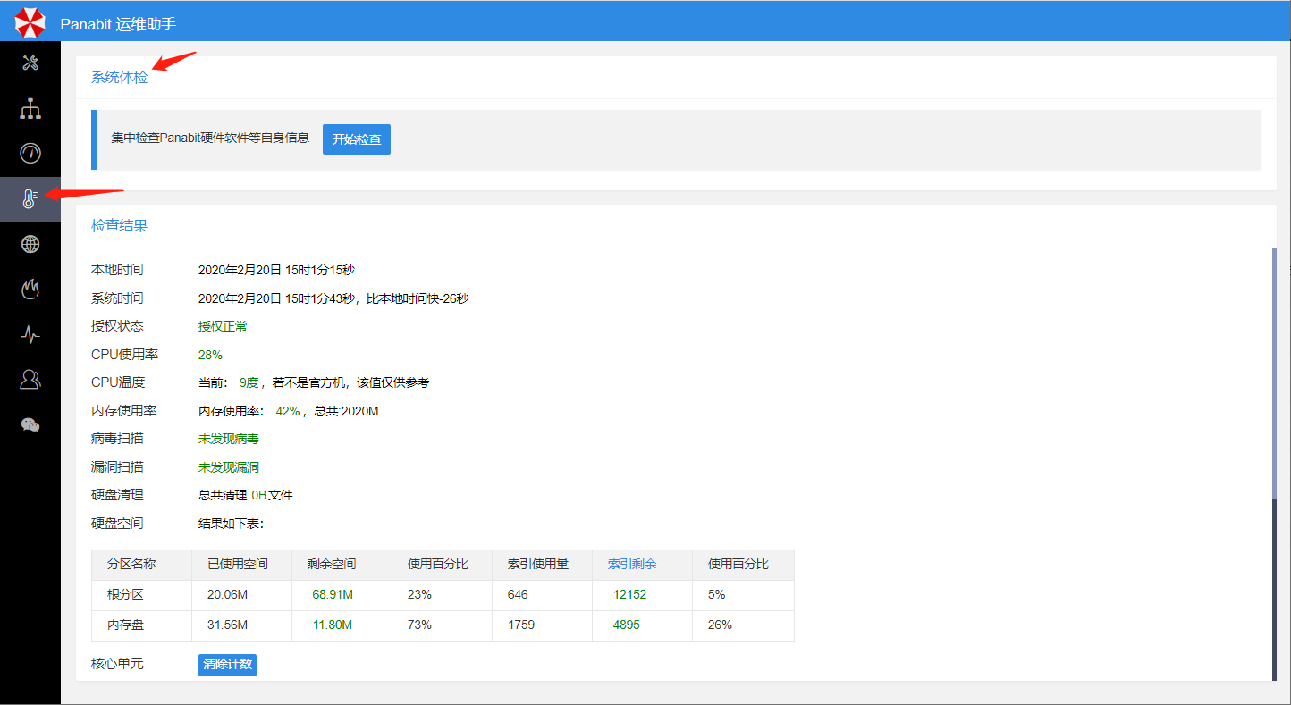The image size is (1291, 705).
Task: Open the wrench and screwdriver tools icon
Action: tap(30, 63)
